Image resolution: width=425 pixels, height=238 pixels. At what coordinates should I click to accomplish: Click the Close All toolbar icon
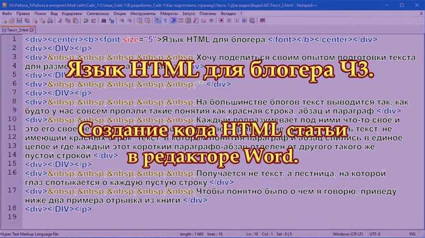pos(42,20)
